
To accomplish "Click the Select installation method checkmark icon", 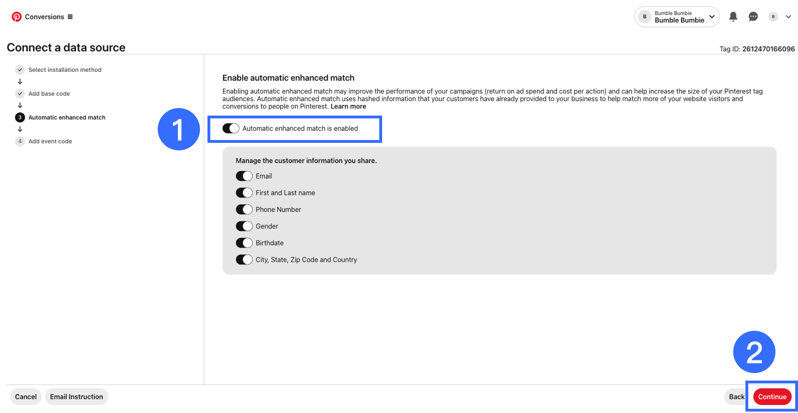I will tap(20, 70).
